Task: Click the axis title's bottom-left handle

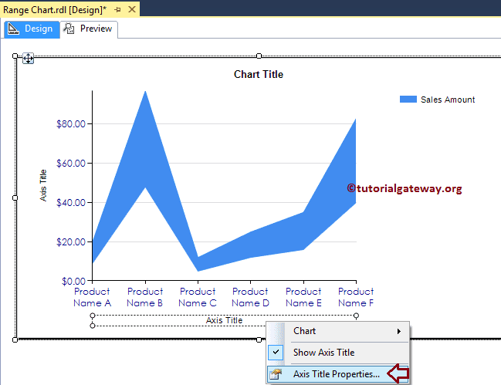Action: coord(93,326)
